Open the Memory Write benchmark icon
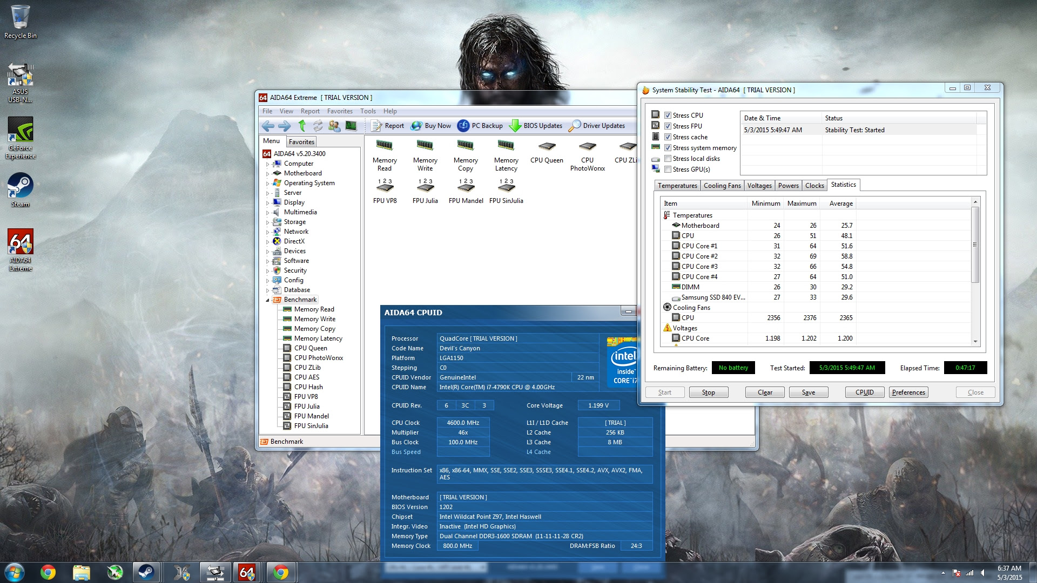This screenshot has height=583, width=1037. coord(425,155)
